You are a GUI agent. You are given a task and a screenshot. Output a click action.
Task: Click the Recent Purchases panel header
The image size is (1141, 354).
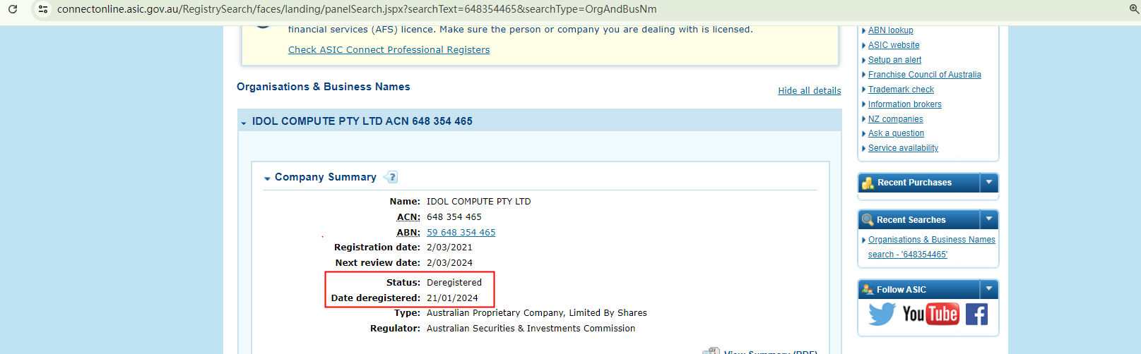pos(928,183)
